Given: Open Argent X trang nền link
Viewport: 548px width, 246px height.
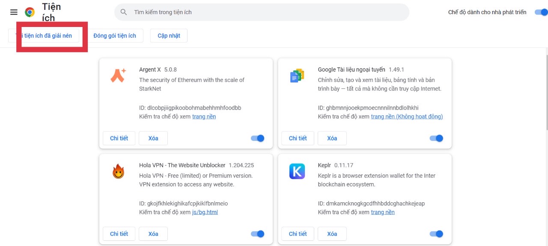Looking at the screenshot, I should [204, 117].
